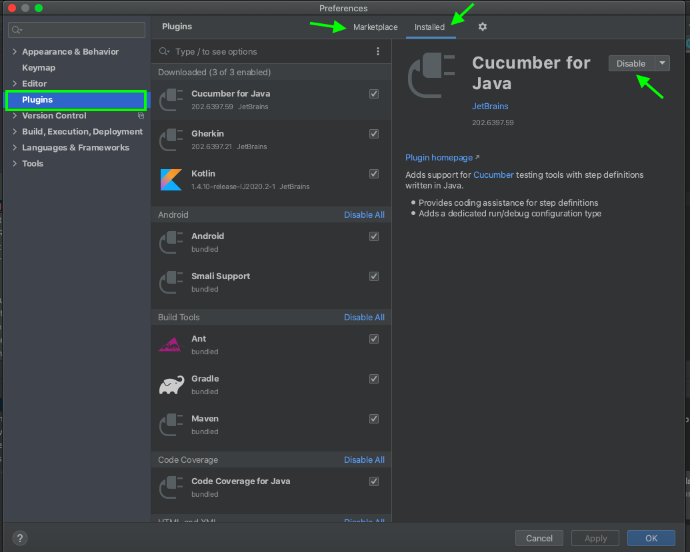Click the Apply button

(x=595, y=539)
